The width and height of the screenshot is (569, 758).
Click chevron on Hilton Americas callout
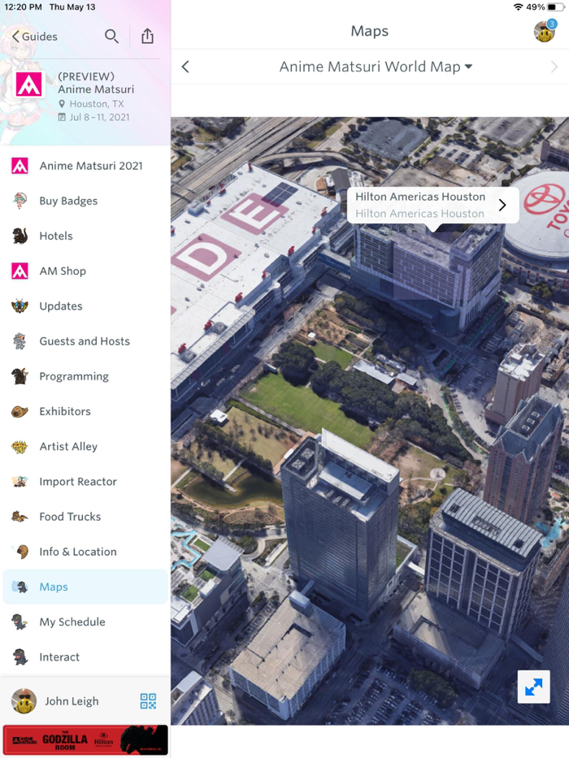502,205
